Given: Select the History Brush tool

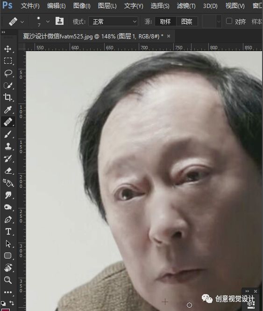Looking at the screenshot, I should (x=8, y=159).
